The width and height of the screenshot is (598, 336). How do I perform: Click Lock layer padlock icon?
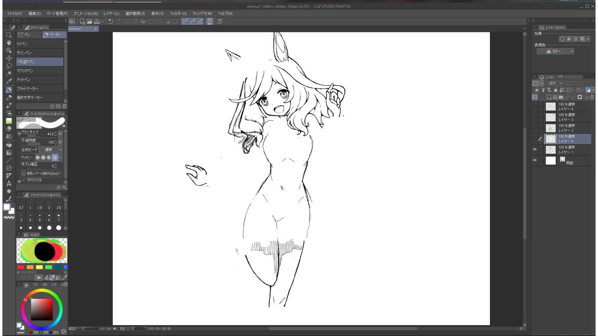coord(556,90)
